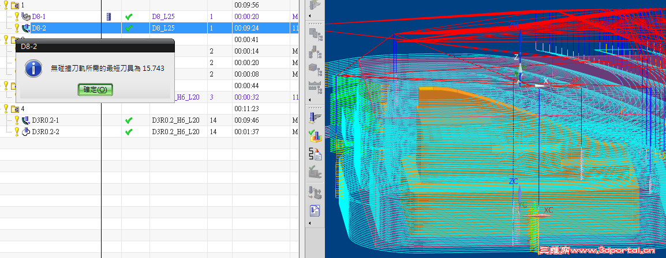Viewport: 666px width, 258px height.
Task: Click the third navigator view icon
Action: (315, 69)
